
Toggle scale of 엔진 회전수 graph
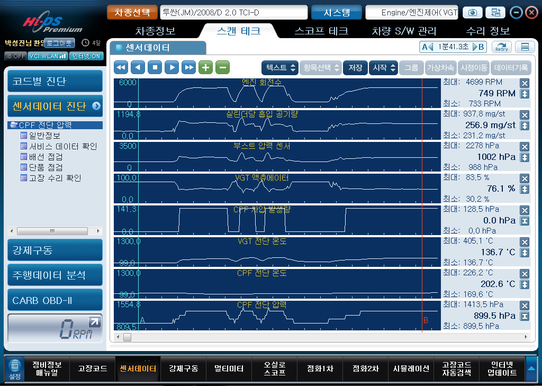click(x=525, y=94)
